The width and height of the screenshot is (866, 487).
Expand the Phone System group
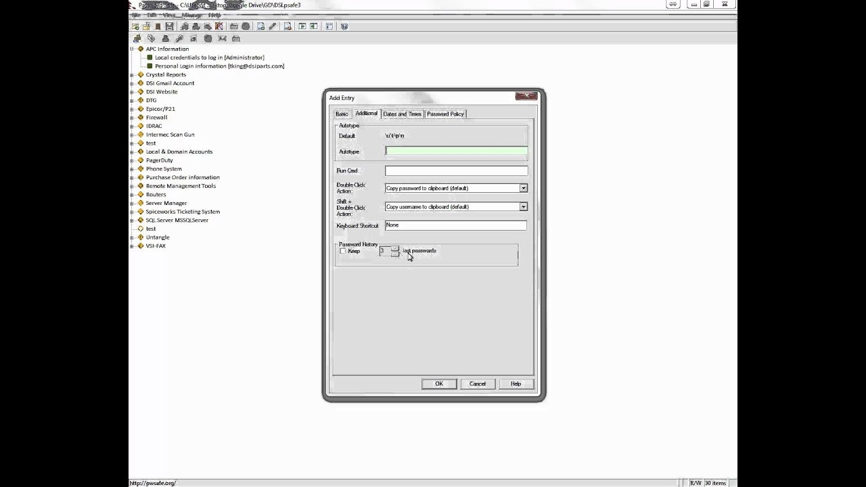coord(132,168)
